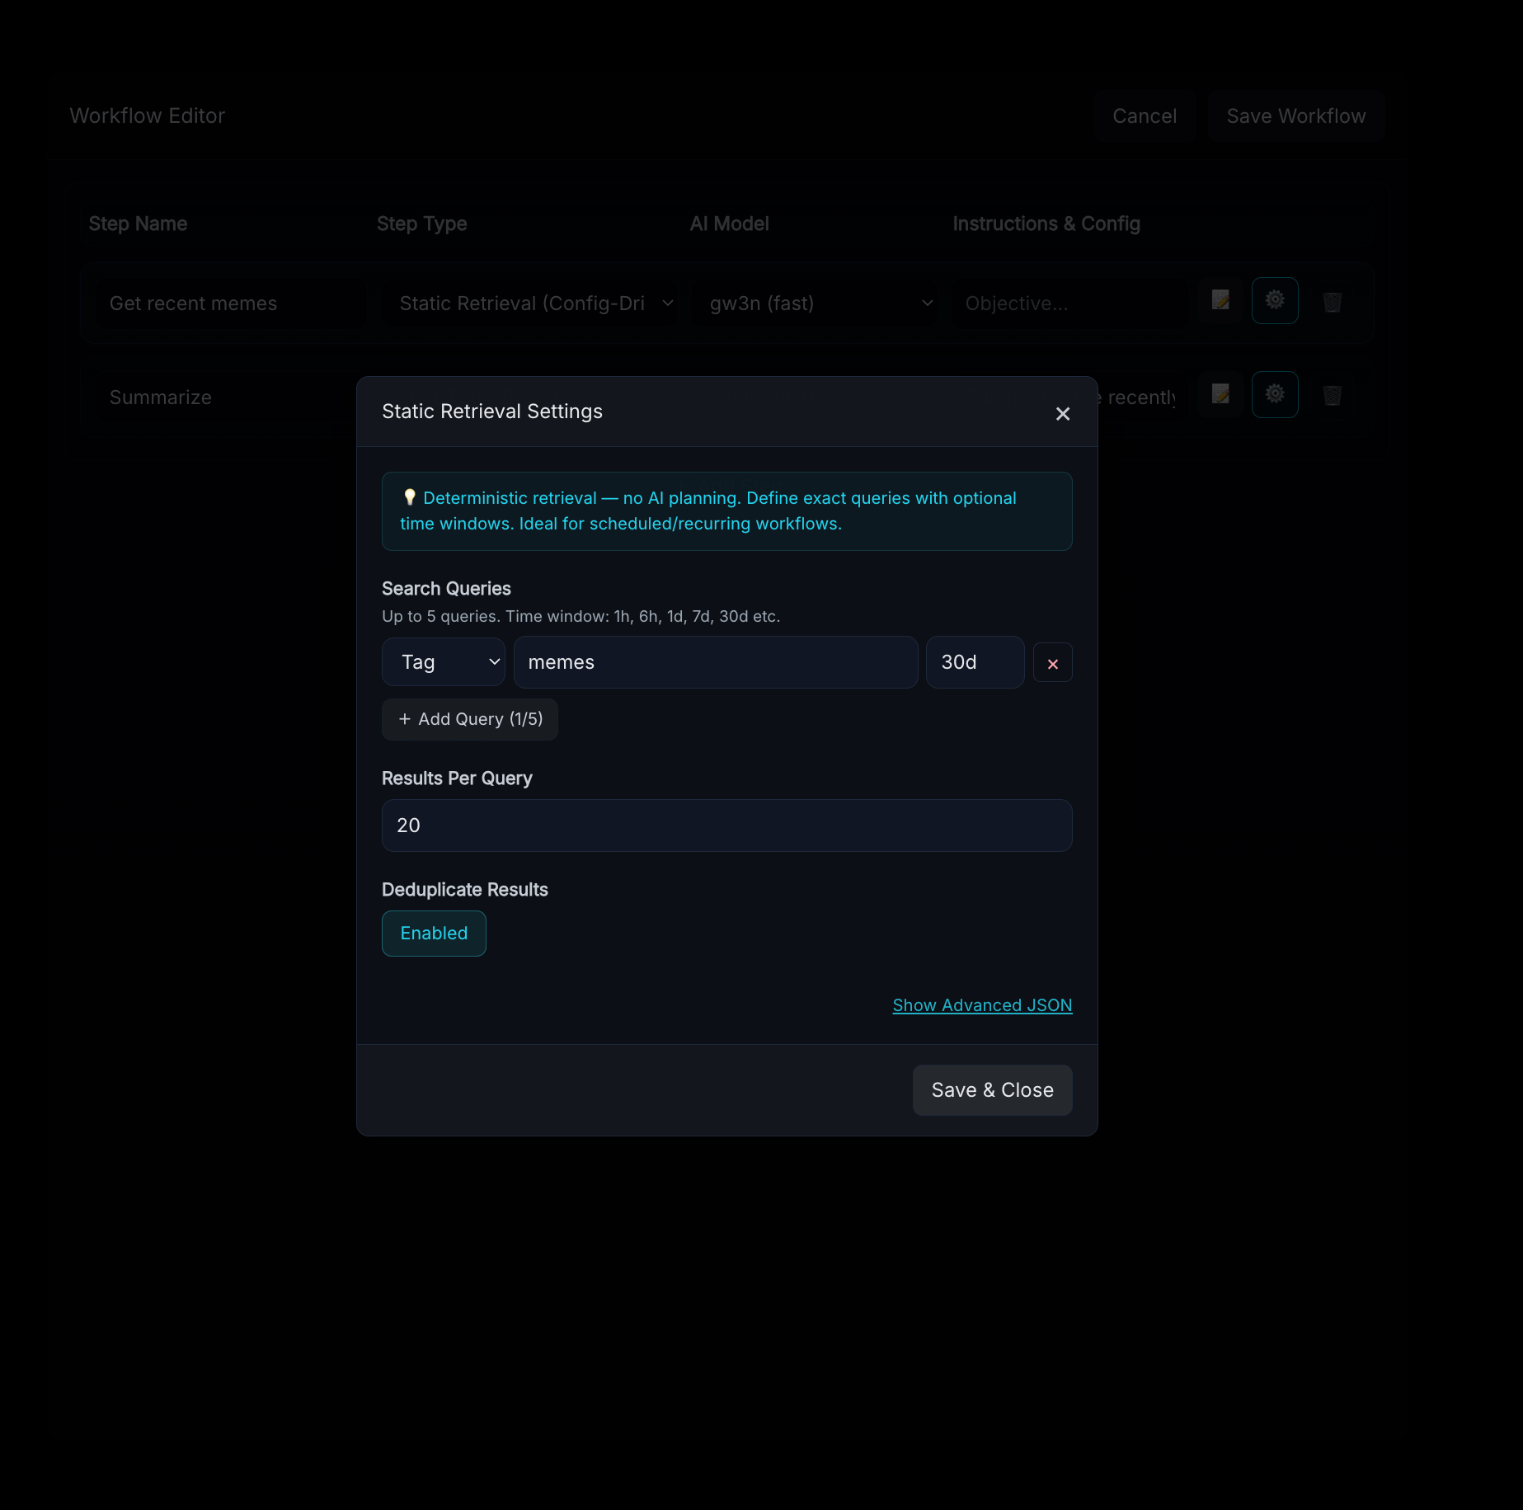Image resolution: width=1523 pixels, height=1510 pixels.
Task: Toggle the Deduplicate Results Enabled button
Action: pyautogui.click(x=434, y=934)
